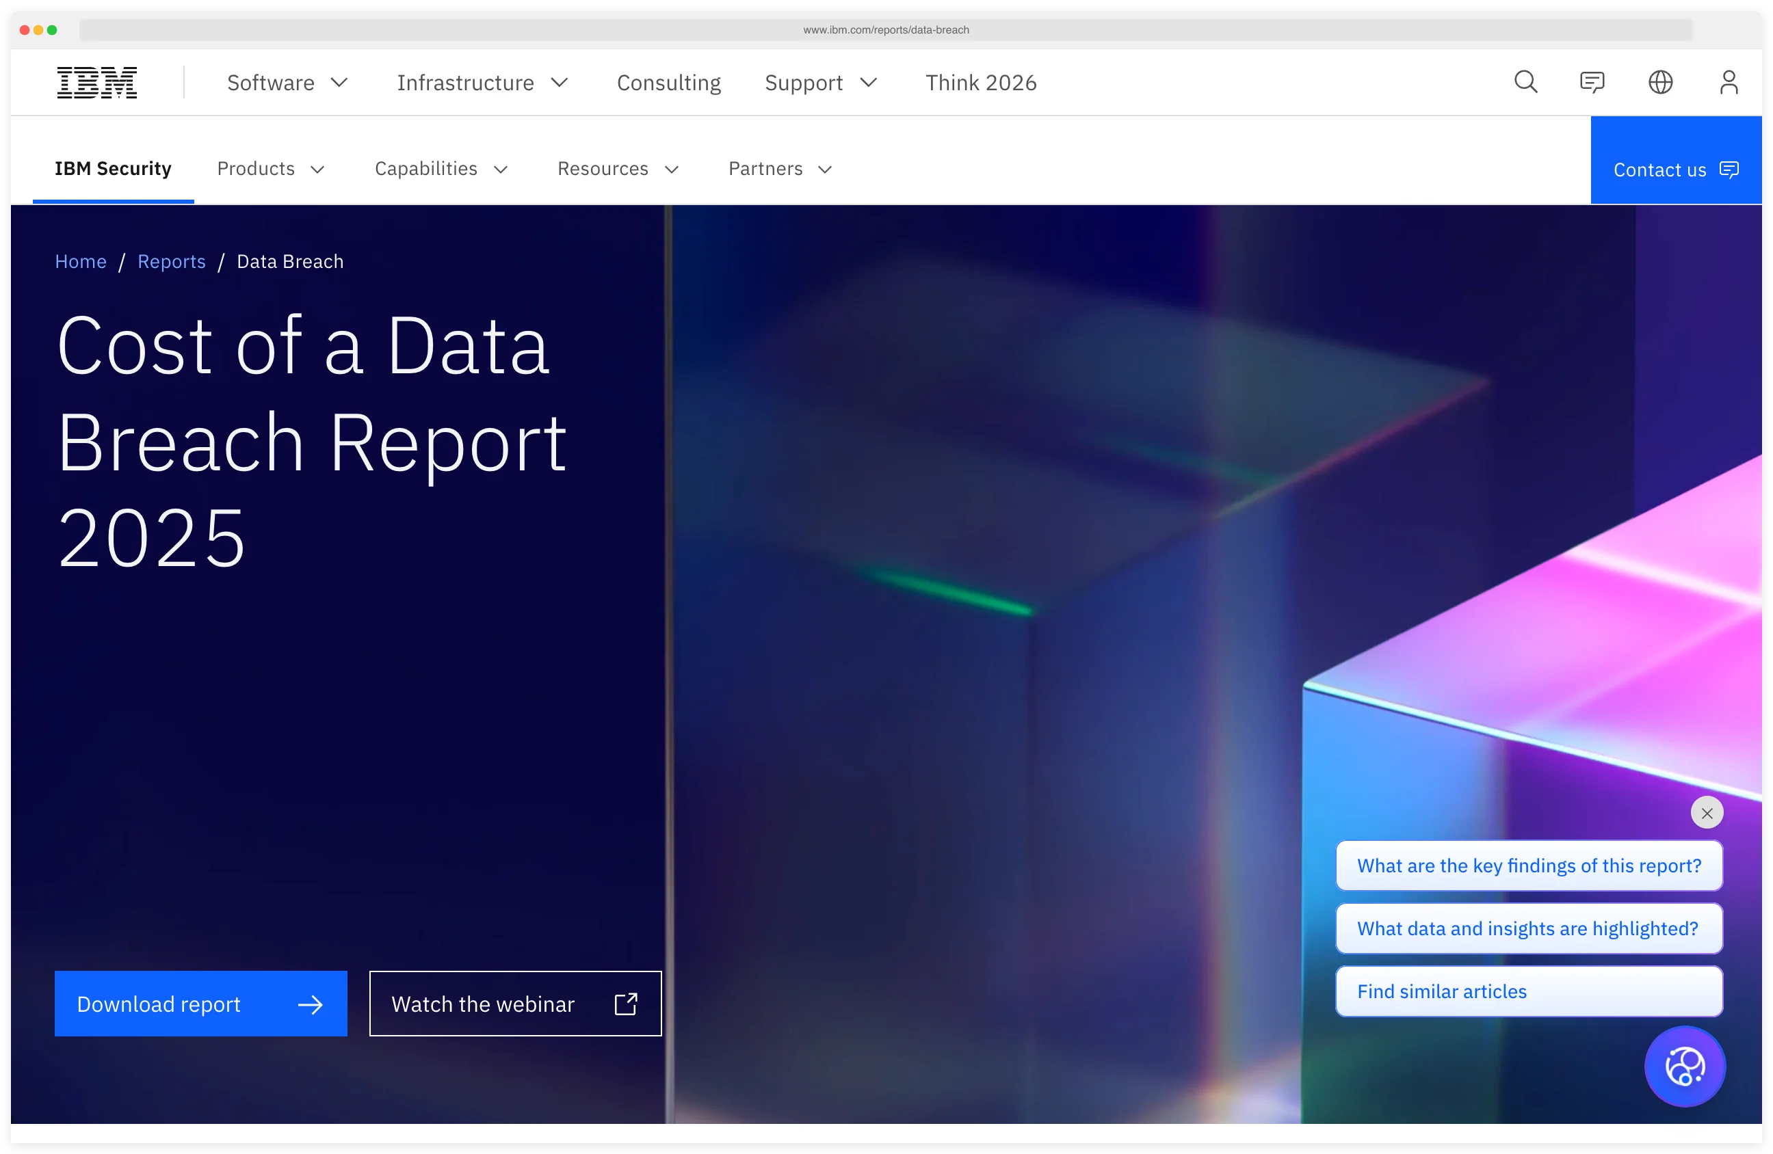
Task: Open the Think 2026 menu item
Action: (x=981, y=83)
